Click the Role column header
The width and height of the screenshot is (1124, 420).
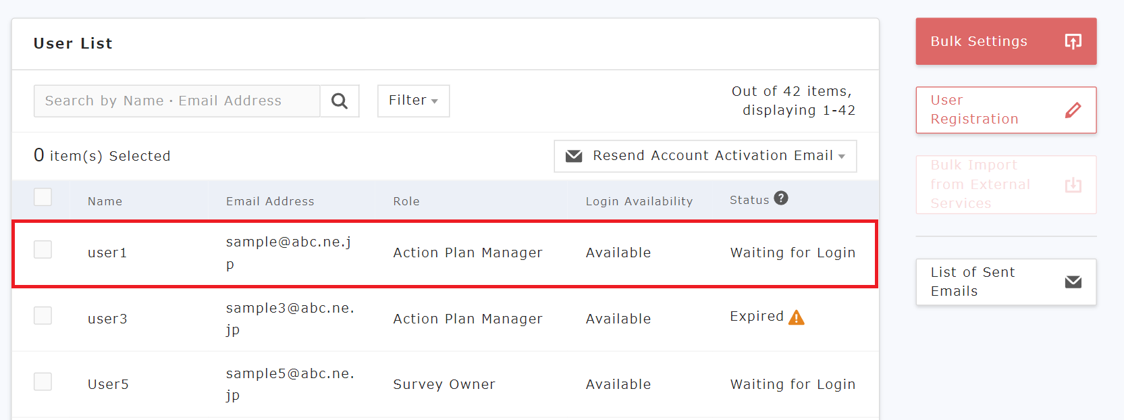click(x=406, y=201)
